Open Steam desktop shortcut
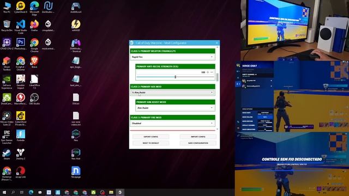This screenshot has width=349, height=196. [7, 154]
